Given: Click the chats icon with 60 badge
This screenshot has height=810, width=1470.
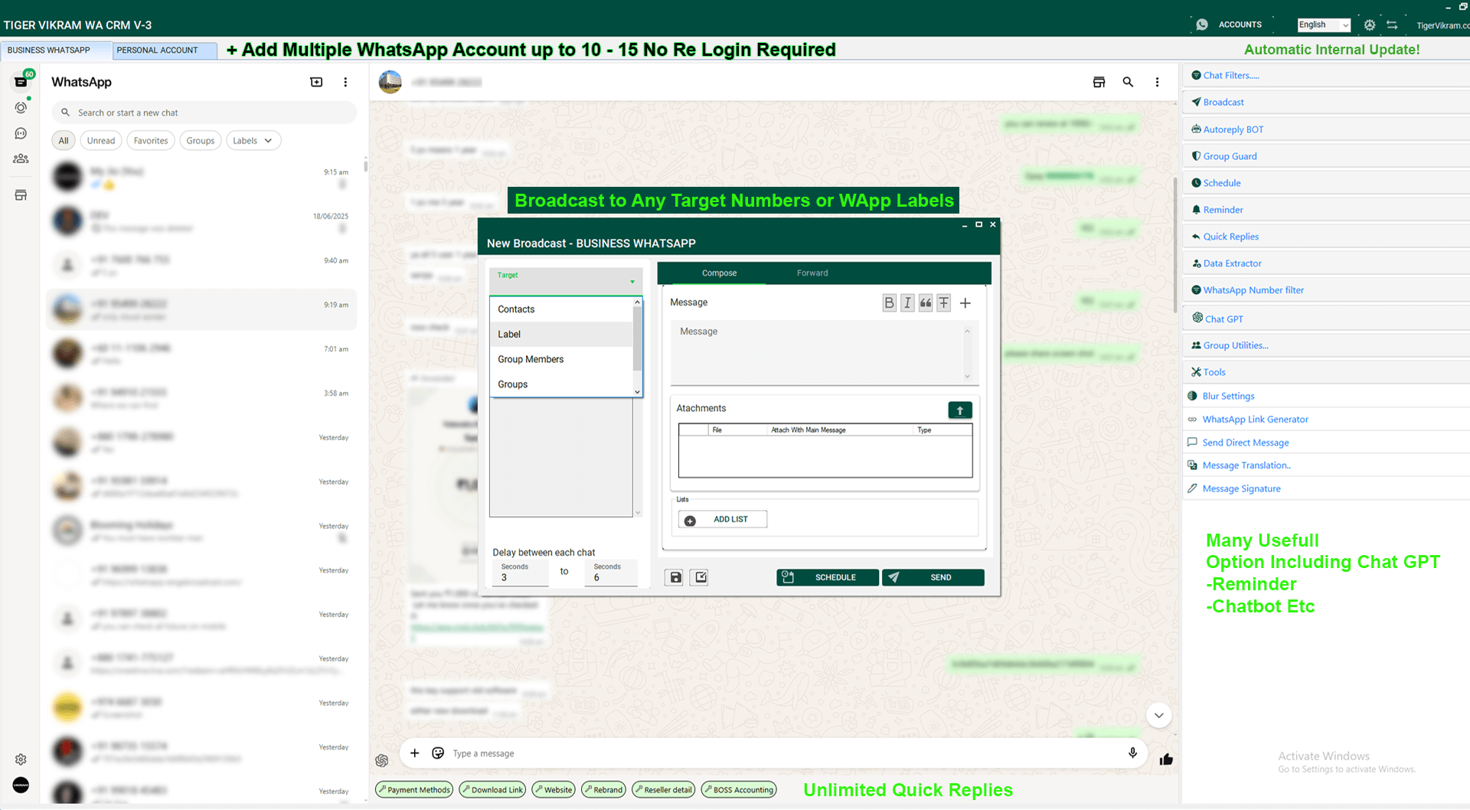Looking at the screenshot, I should 21,81.
